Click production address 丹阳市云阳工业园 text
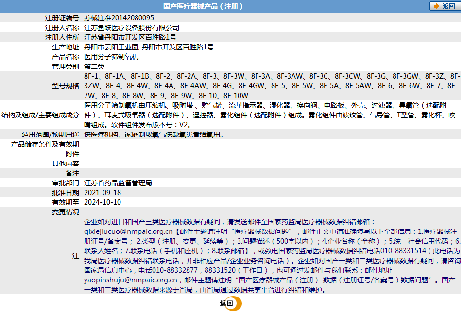The height and width of the screenshot is (313, 463). point(111,47)
